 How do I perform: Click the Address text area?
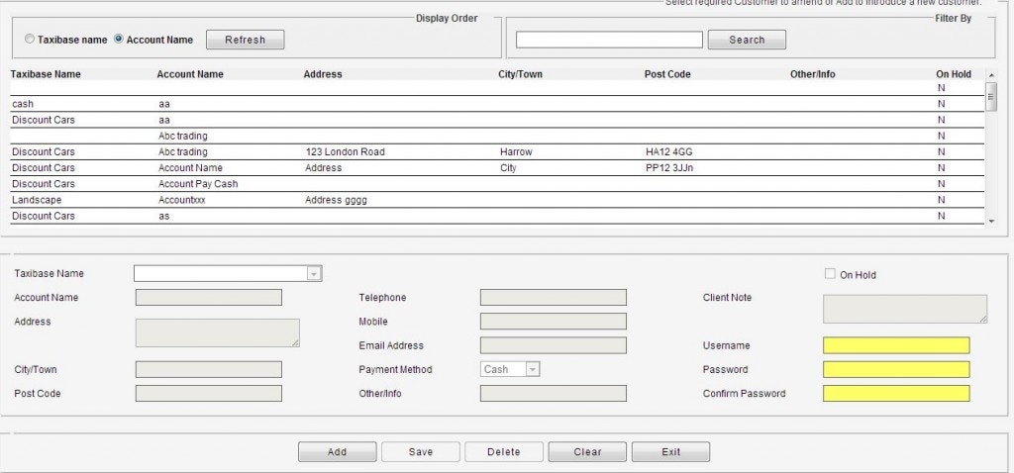click(x=217, y=332)
